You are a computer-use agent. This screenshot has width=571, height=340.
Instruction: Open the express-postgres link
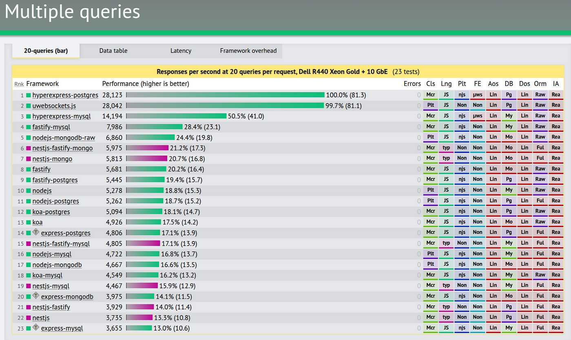[66, 233]
